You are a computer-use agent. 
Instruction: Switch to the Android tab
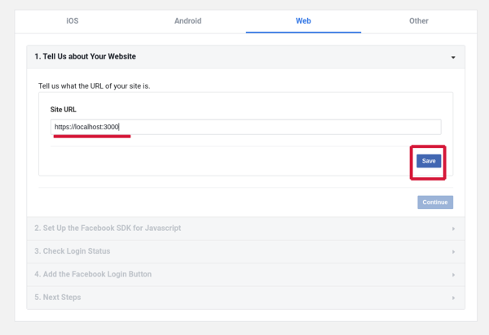tap(187, 21)
